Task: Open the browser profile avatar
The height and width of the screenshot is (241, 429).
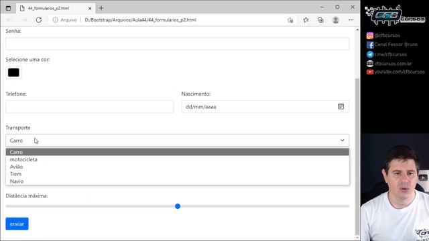Action: (x=336, y=20)
